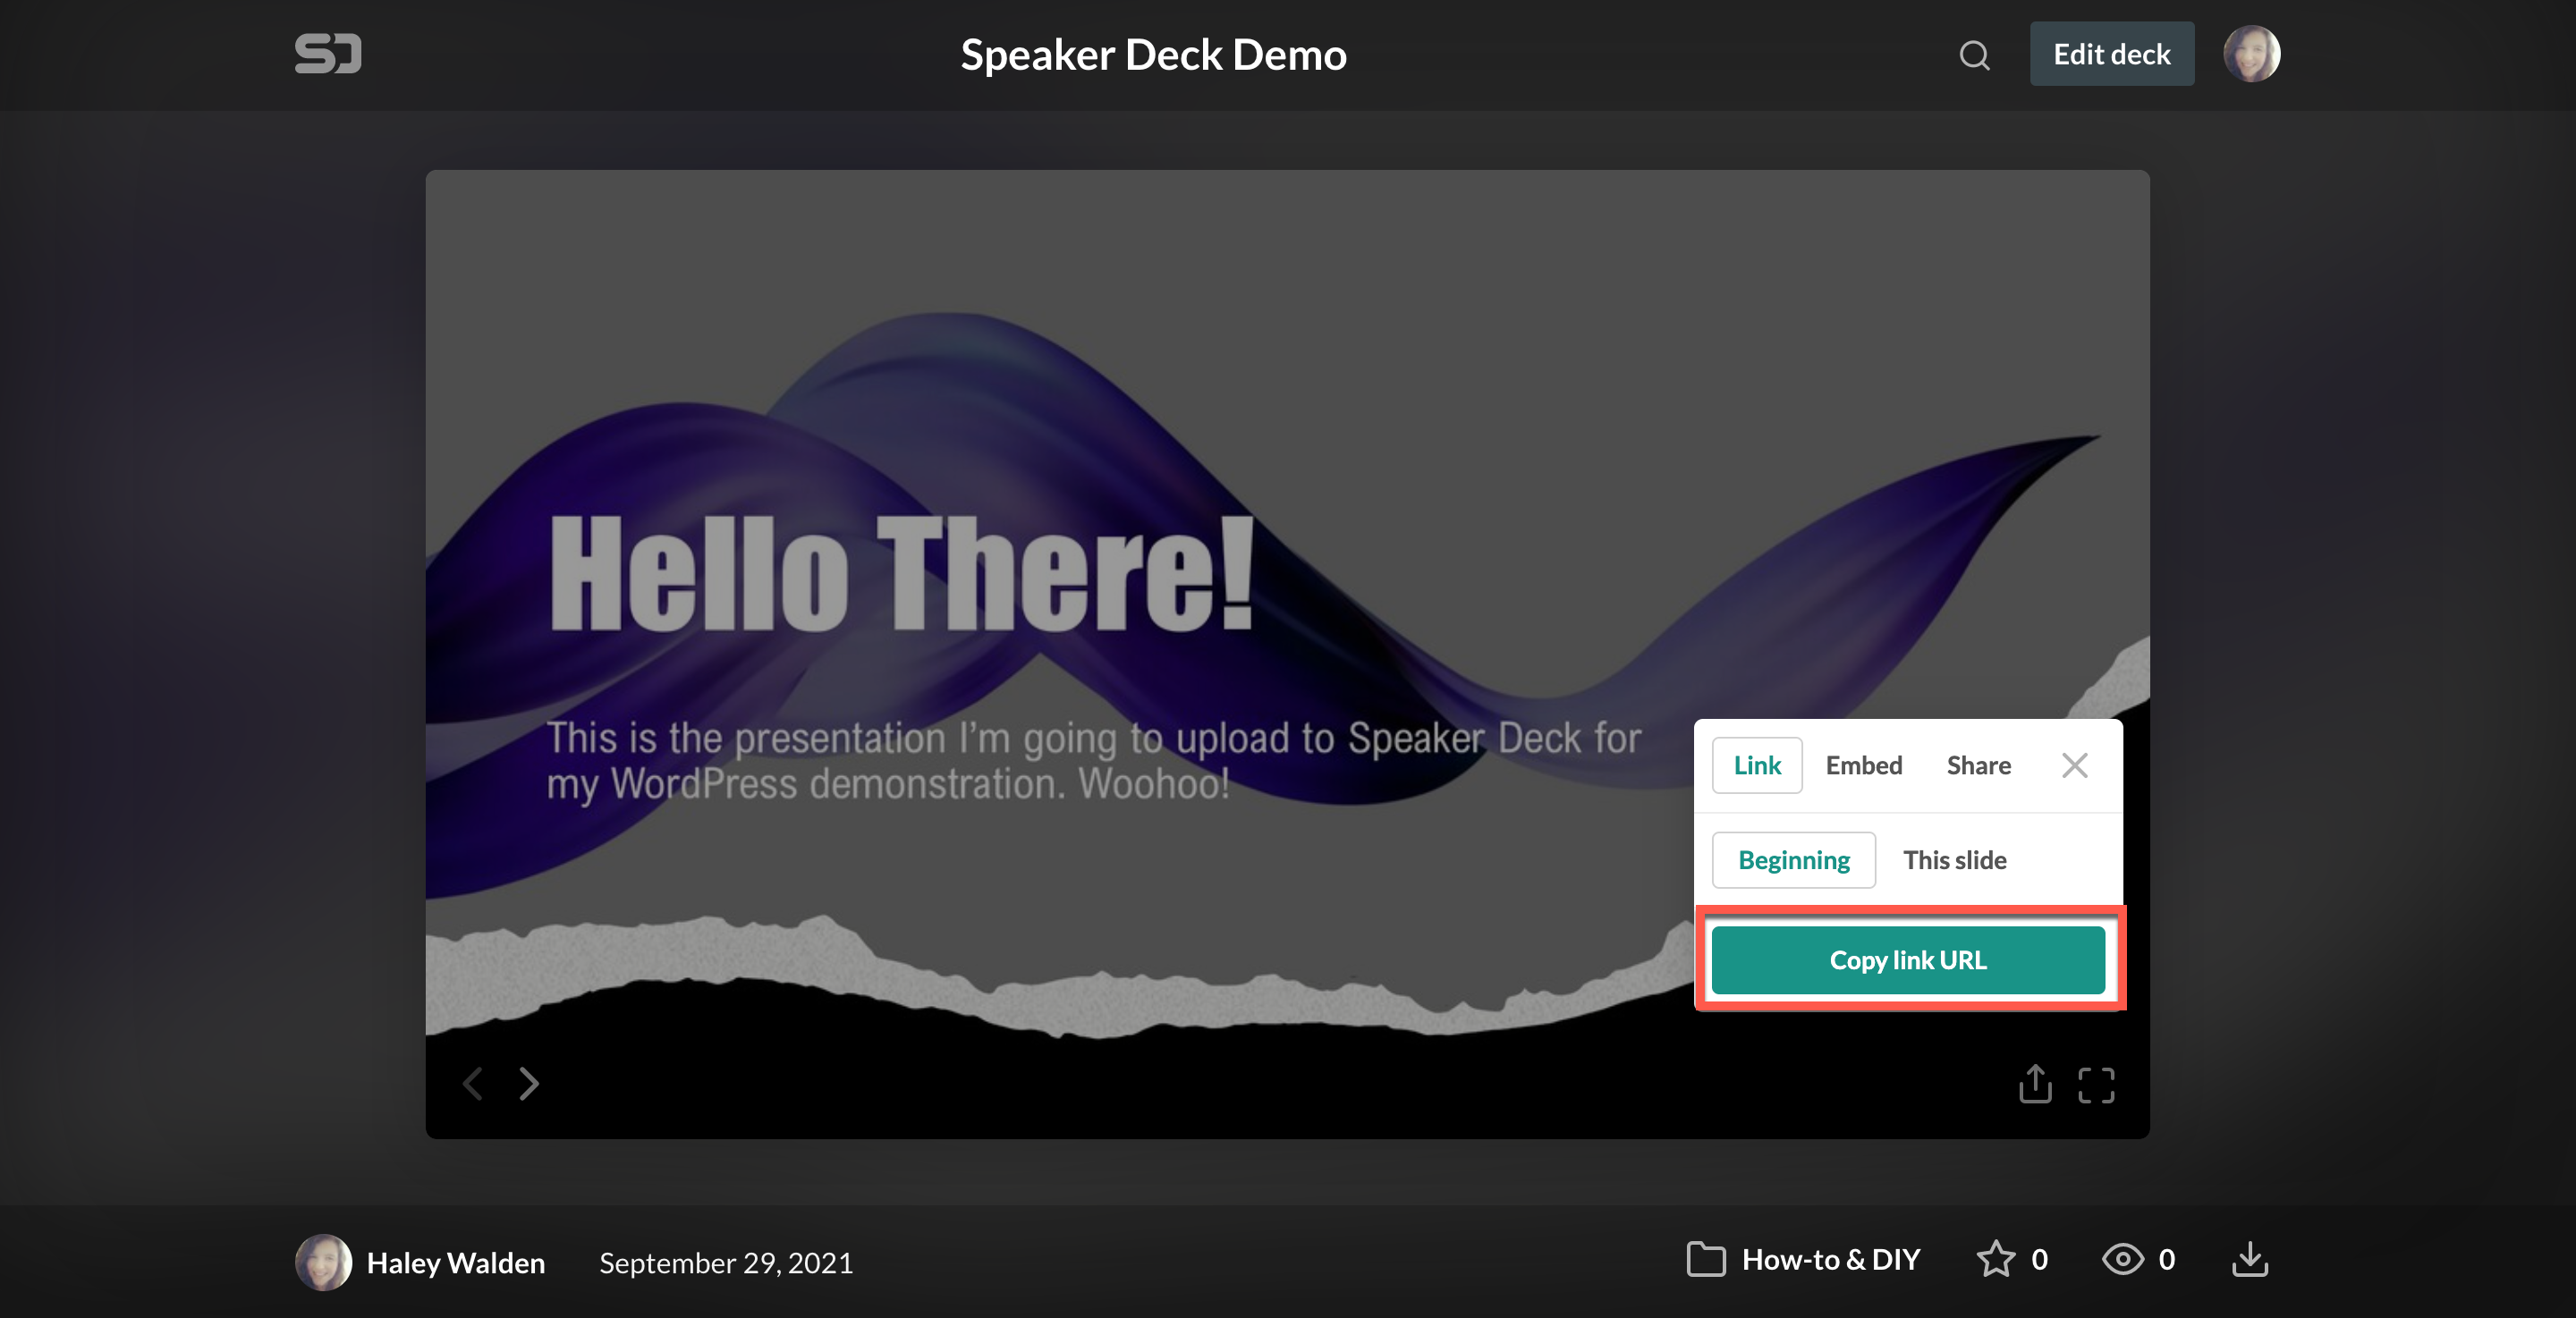Click the views eye icon

[2123, 1259]
